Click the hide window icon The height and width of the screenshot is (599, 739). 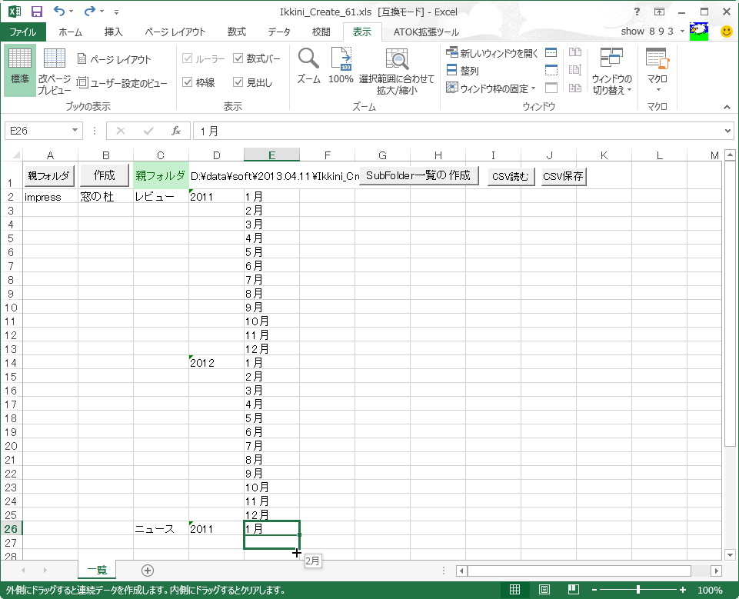coord(551,70)
